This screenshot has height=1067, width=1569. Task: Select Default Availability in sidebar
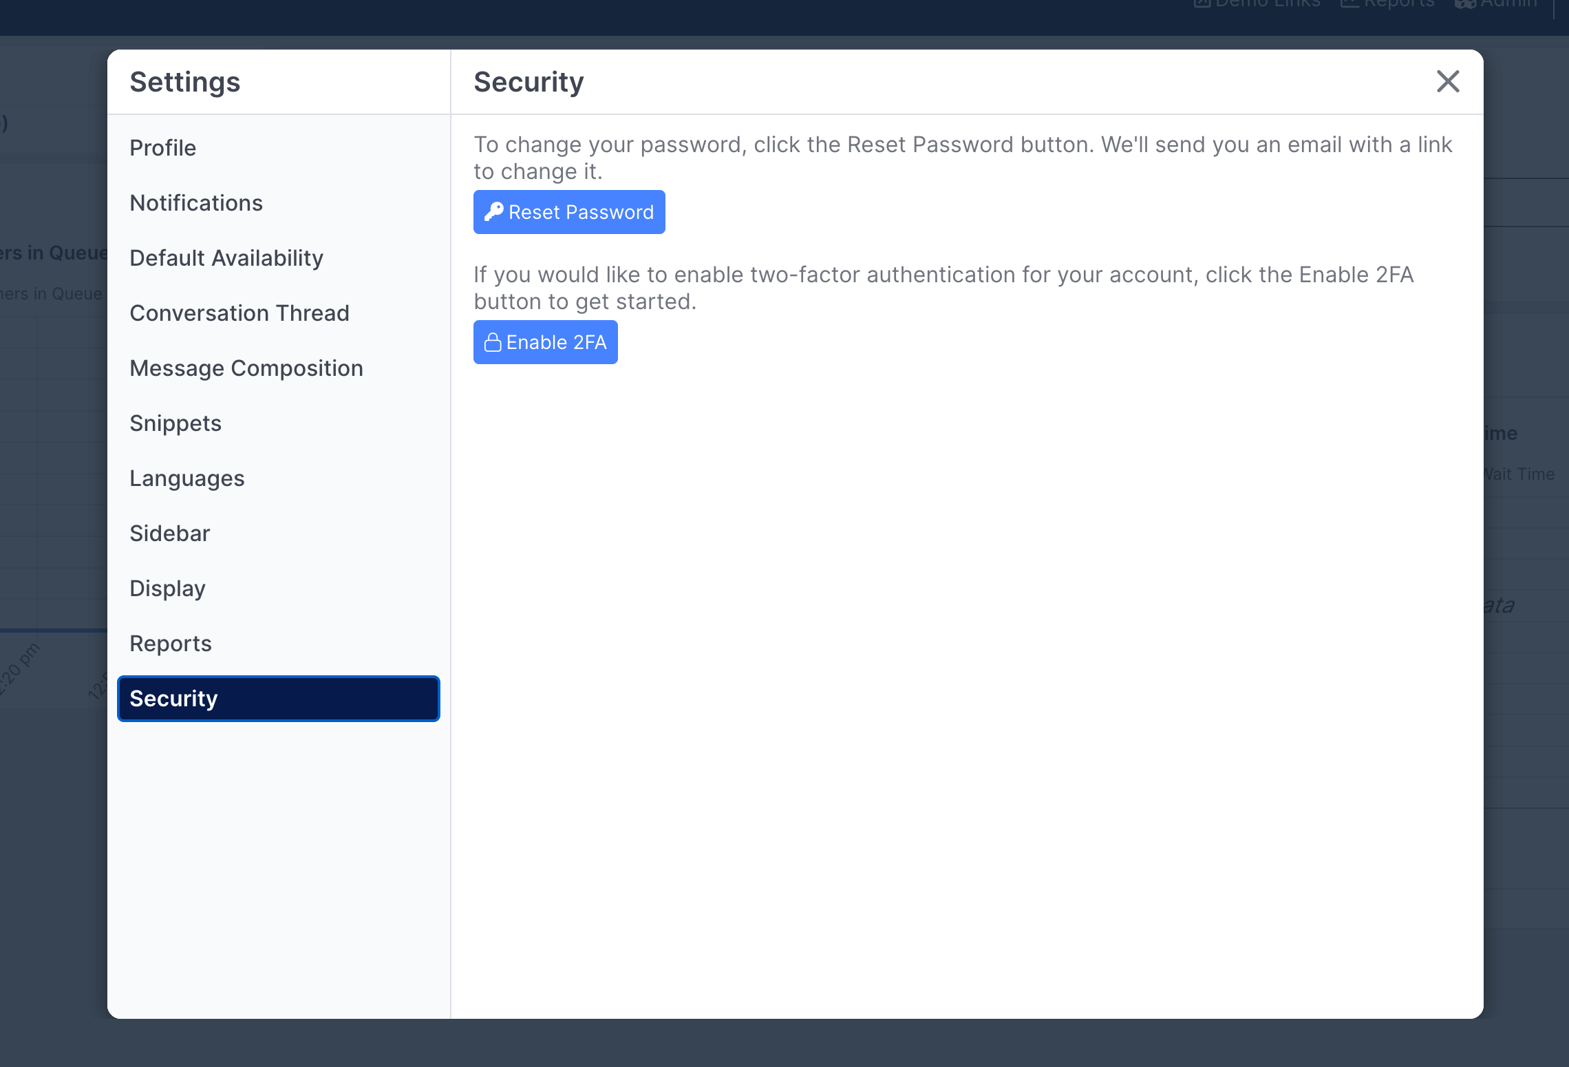pyautogui.click(x=226, y=258)
